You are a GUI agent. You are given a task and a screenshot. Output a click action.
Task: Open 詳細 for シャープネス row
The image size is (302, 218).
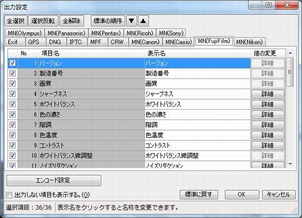tap(268, 94)
